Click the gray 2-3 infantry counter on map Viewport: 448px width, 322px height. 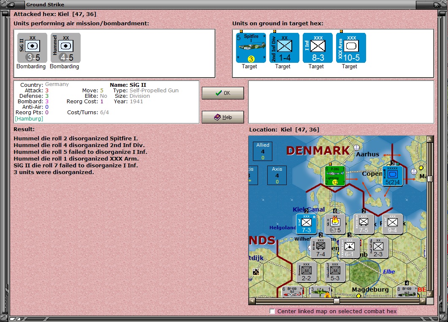click(x=378, y=248)
